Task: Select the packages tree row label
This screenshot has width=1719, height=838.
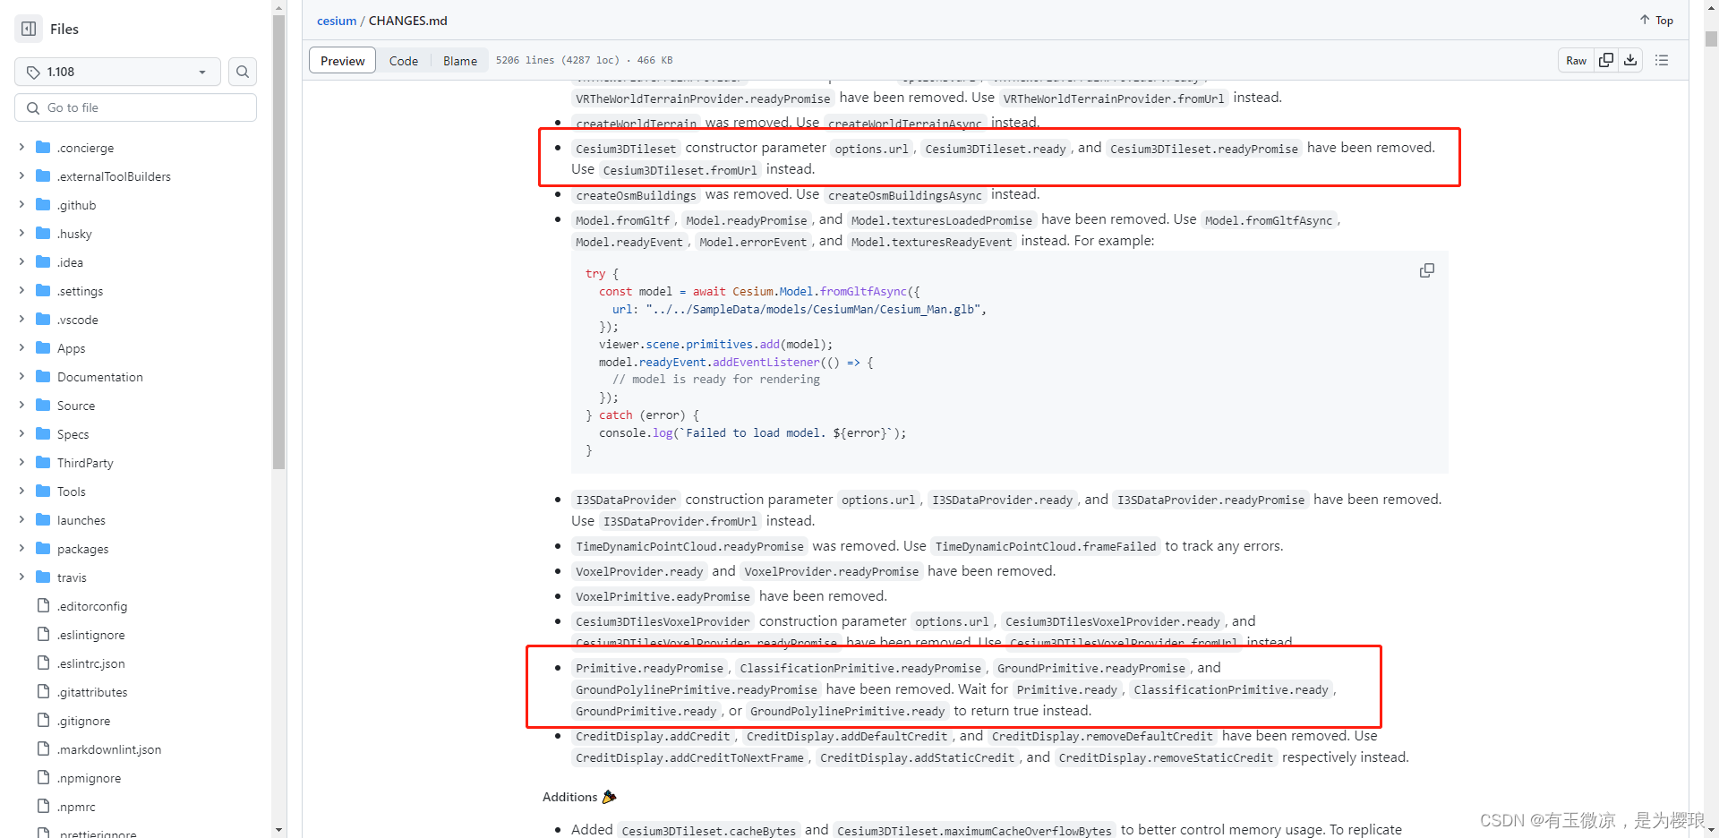Action: (83, 549)
